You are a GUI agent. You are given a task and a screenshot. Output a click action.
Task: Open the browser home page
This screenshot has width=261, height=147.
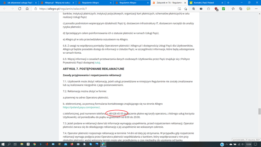27,9
